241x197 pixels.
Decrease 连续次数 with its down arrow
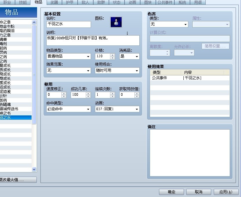click(112, 96)
